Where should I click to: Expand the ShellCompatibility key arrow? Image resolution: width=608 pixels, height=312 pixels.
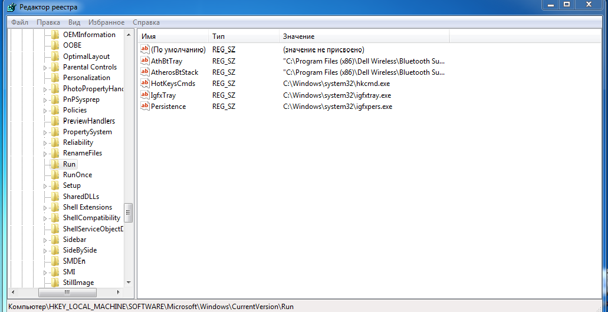point(45,219)
